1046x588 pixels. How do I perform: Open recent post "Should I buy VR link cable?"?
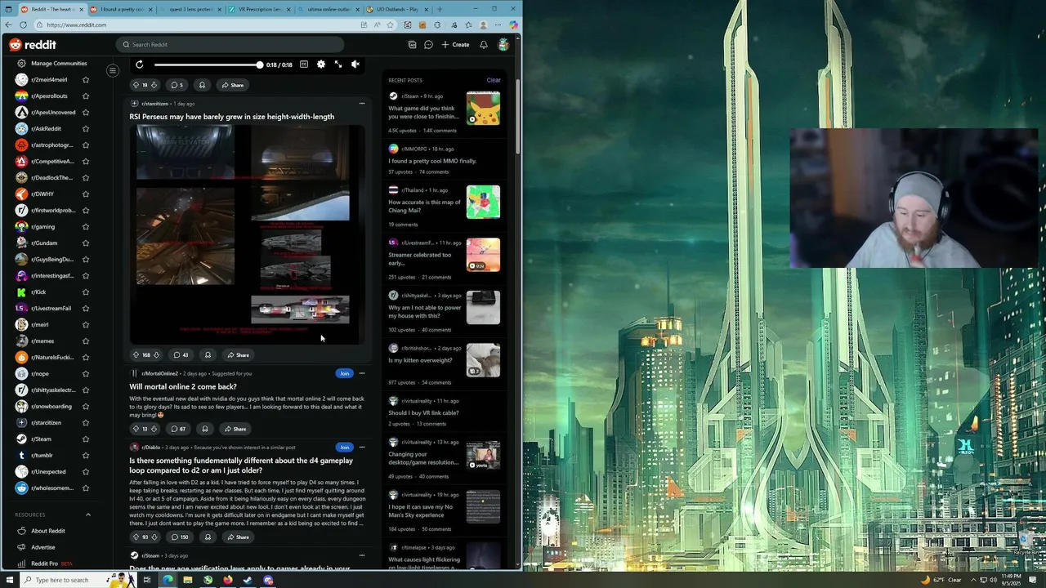pyautogui.click(x=423, y=413)
